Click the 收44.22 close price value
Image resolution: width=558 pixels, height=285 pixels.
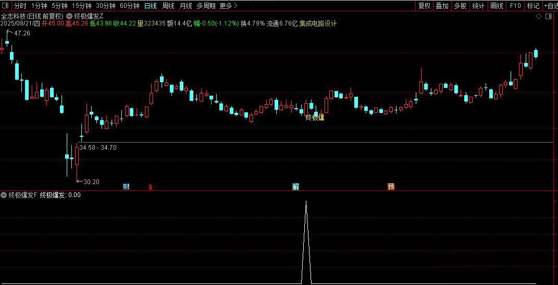[124, 24]
